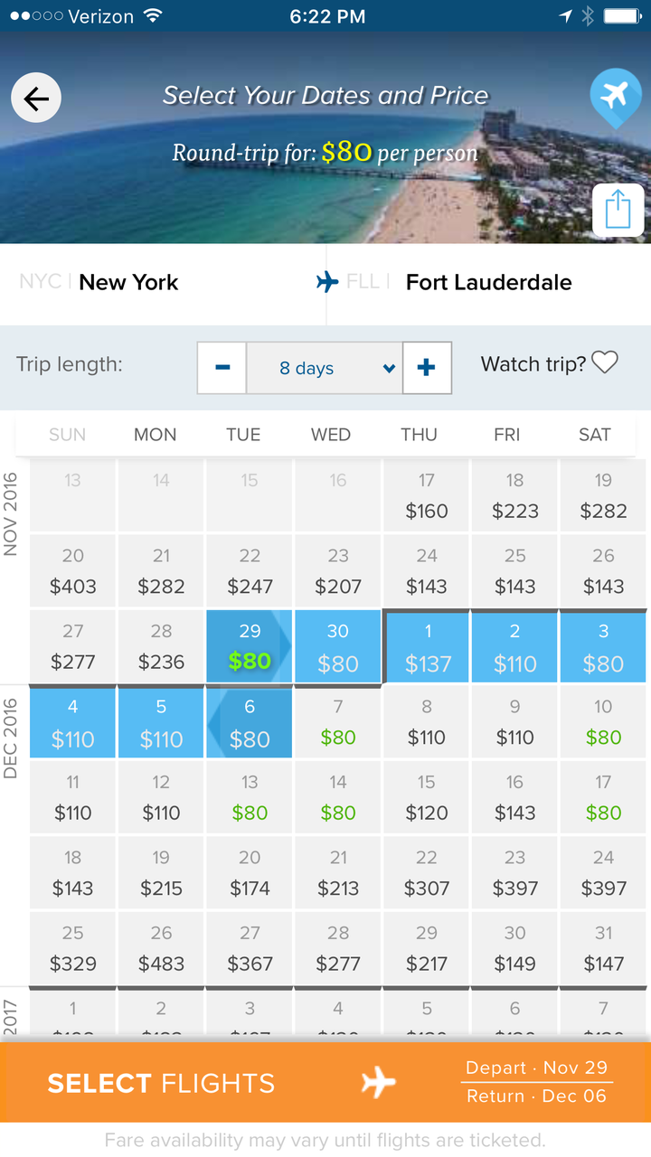Select December 13 green $80 fare

click(x=250, y=797)
